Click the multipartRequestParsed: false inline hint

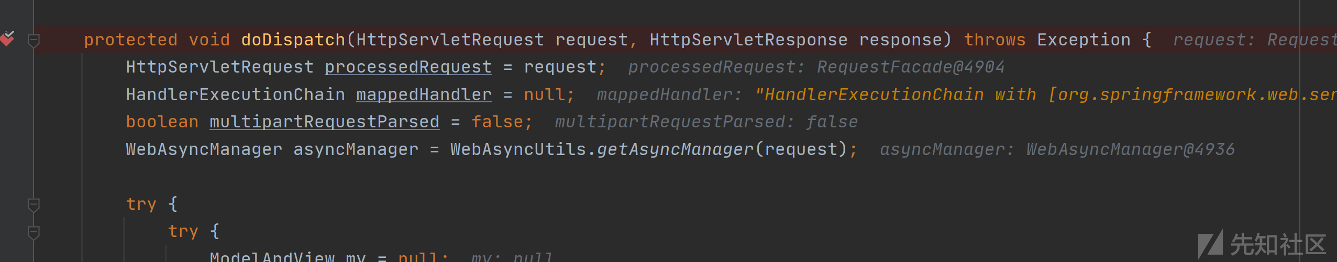(x=706, y=122)
